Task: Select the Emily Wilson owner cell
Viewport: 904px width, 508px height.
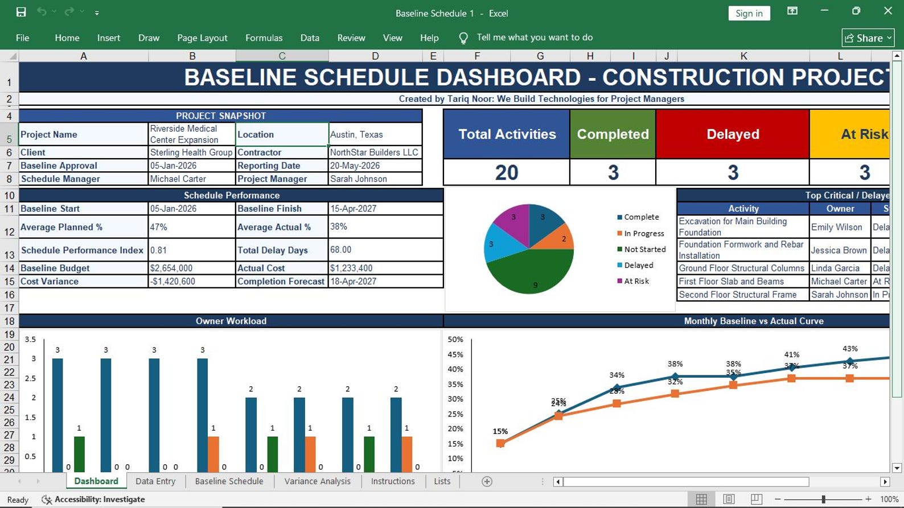Action: click(840, 227)
